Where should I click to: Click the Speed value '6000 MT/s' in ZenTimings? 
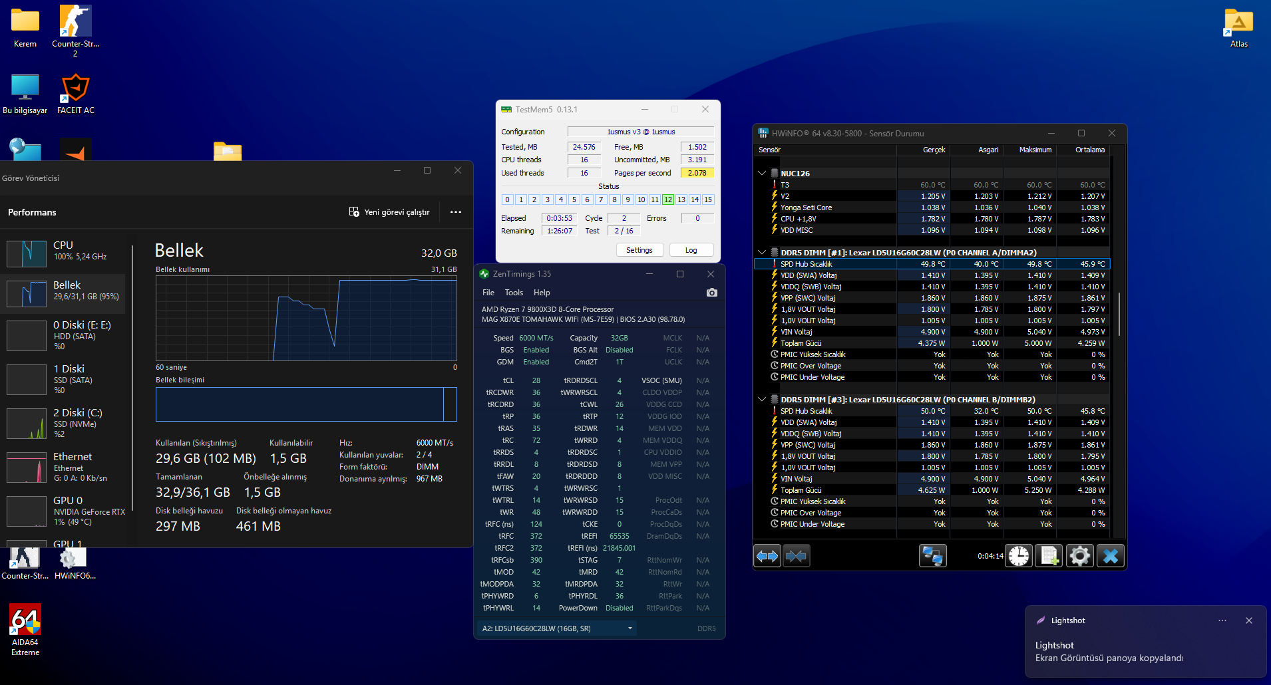coord(536,338)
